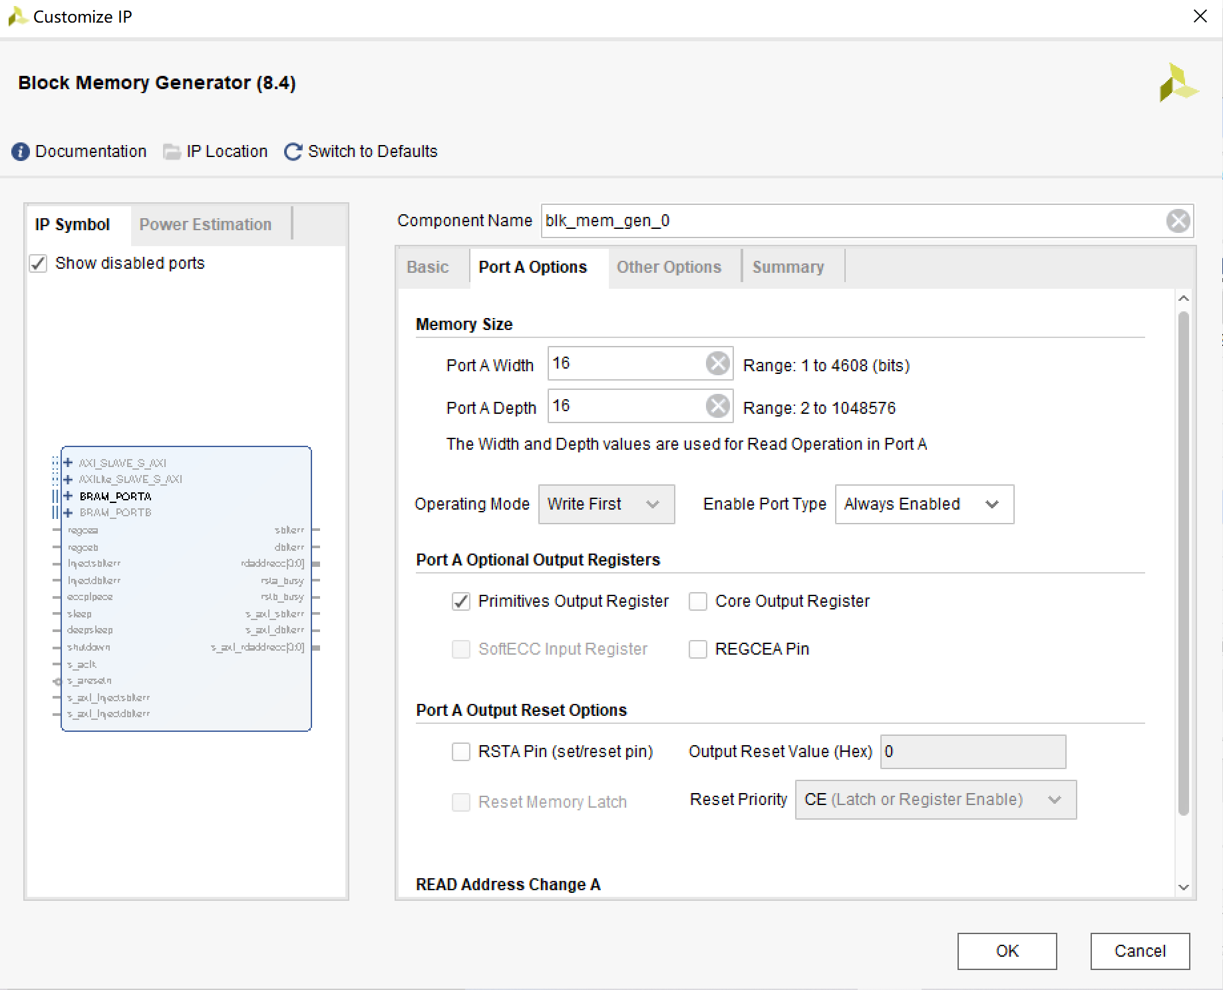Screen dimensions: 1223x990
Task: Click the IP Location link
Action: point(227,152)
